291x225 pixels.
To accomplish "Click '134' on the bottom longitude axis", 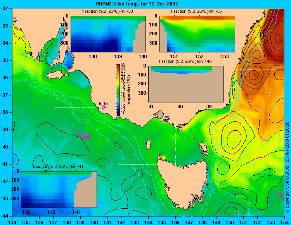I will pos(12,222).
